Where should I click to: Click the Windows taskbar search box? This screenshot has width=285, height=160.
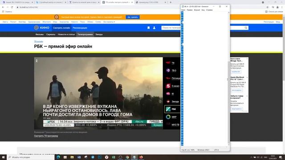pos(31,157)
